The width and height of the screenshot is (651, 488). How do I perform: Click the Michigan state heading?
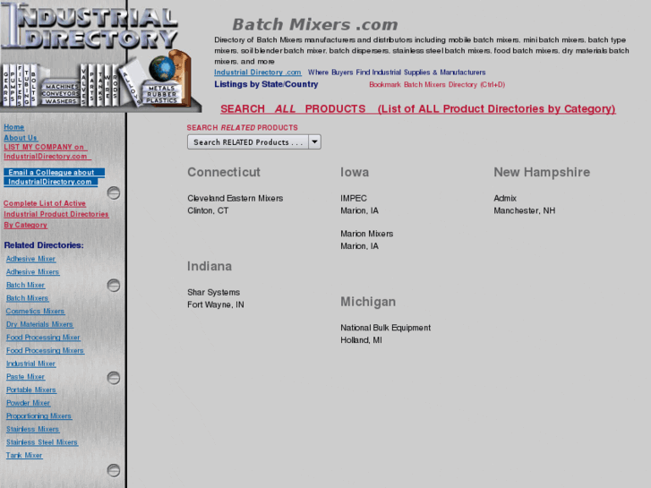pyautogui.click(x=368, y=302)
